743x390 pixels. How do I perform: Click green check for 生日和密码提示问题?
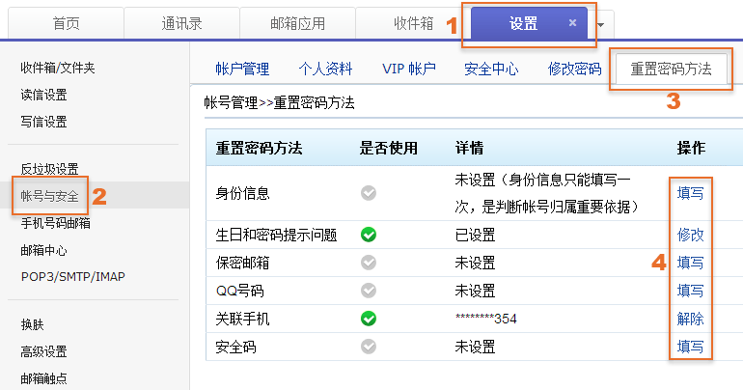click(x=368, y=235)
